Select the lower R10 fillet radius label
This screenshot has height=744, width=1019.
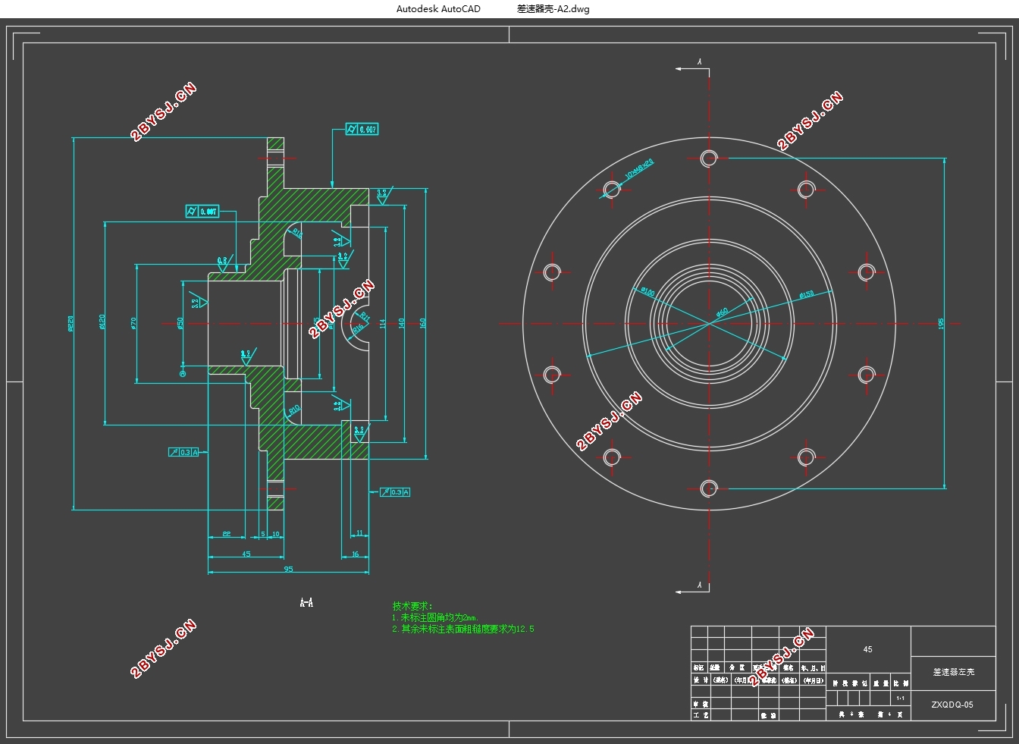(294, 410)
